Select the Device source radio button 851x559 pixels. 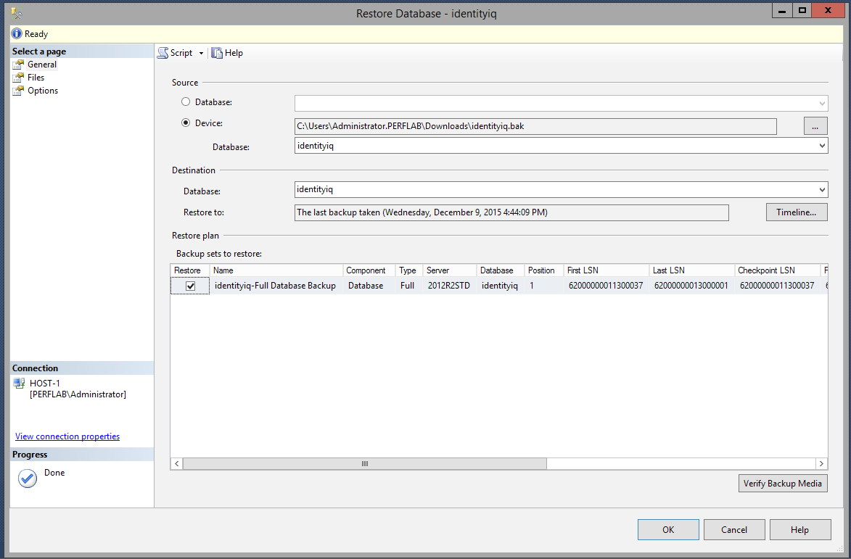186,123
